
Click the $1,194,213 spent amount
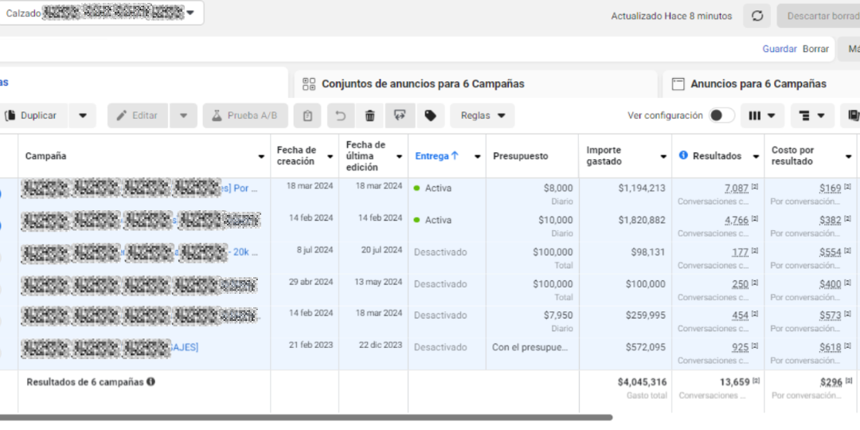coord(642,188)
